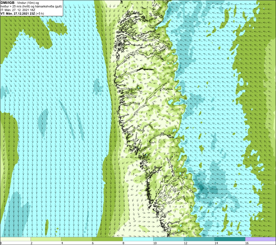
Task: Click the 14–16 dark teal color swatch
Action: coord(230,239)
